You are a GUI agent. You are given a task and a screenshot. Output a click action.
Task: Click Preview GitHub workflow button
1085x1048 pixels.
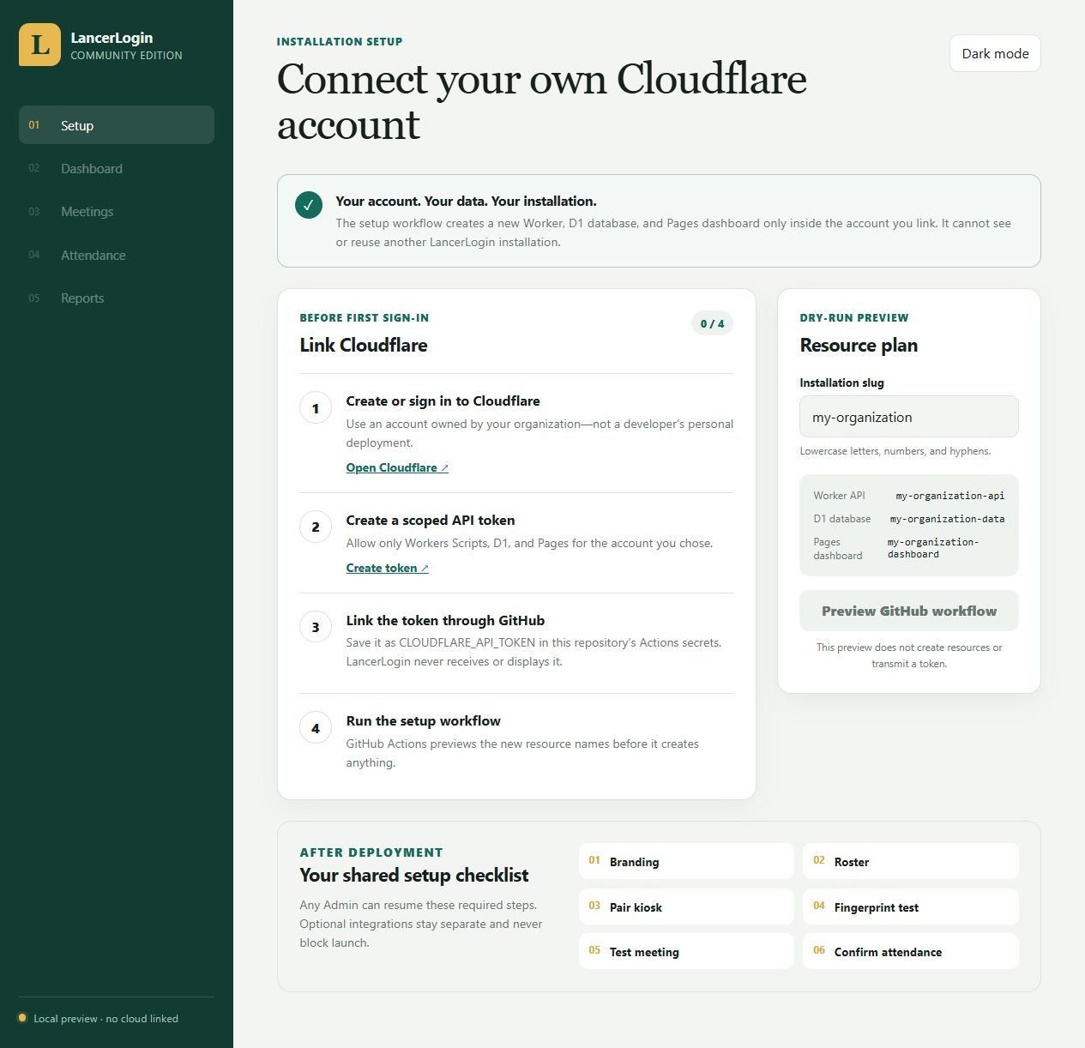[909, 611]
